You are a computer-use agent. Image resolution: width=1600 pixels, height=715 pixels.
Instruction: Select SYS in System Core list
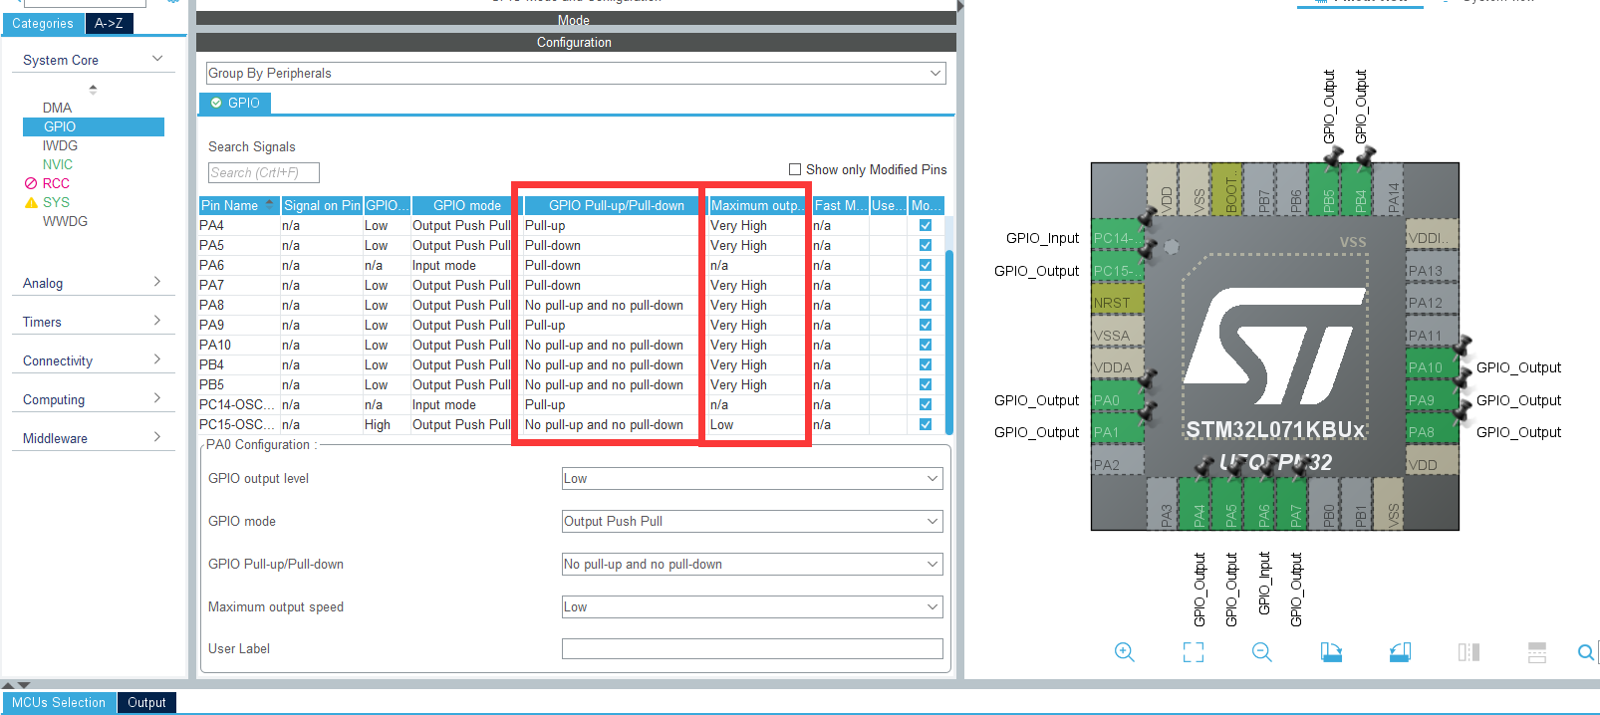(57, 202)
